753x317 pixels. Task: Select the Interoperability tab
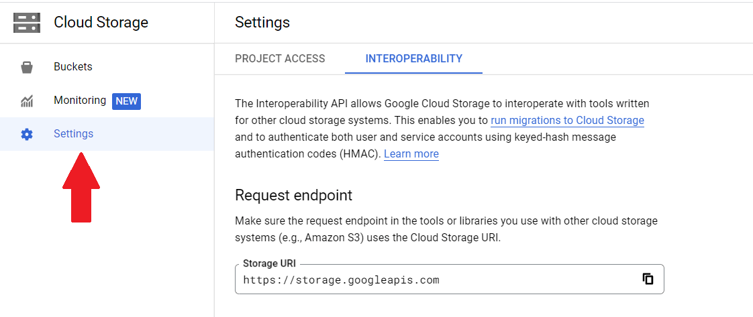tap(413, 59)
